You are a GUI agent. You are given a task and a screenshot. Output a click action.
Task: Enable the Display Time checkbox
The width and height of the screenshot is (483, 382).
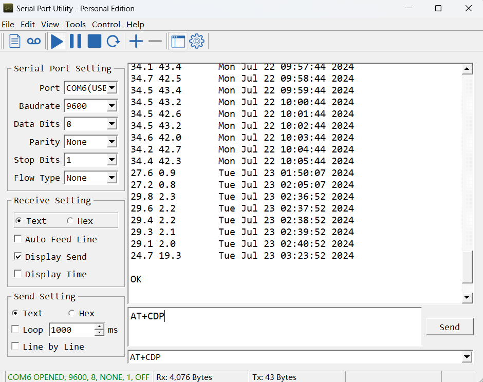point(18,274)
